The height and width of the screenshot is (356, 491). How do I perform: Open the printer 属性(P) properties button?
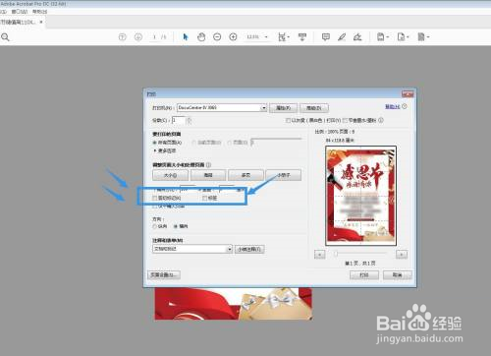(283, 108)
